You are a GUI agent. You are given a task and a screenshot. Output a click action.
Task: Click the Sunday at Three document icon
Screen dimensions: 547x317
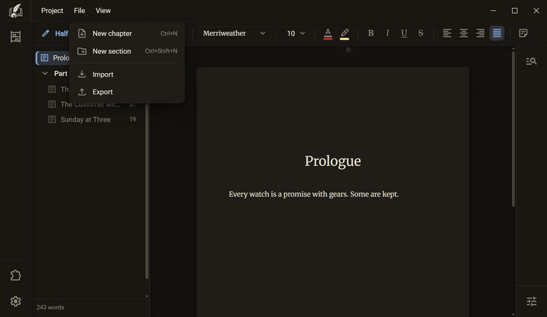[x=52, y=120]
